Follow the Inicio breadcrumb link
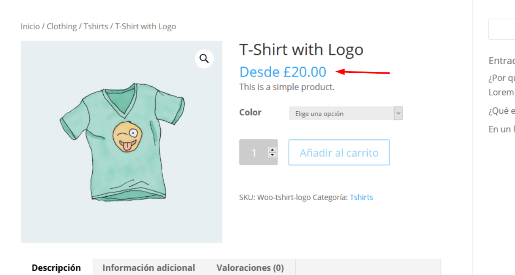Viewport: 515px width, 275px height. (30, 26)
